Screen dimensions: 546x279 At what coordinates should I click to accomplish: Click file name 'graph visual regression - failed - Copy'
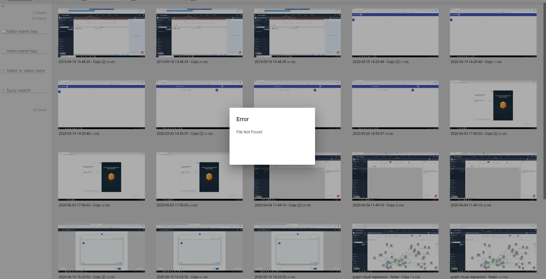click(381, 277)
